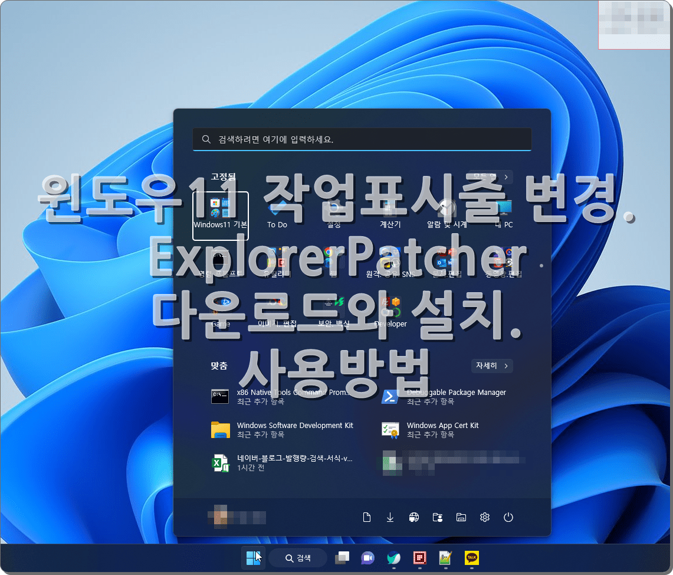Open the Settings gear in Start footer
This screenshot has width=673, height=575.
(485, 518)
